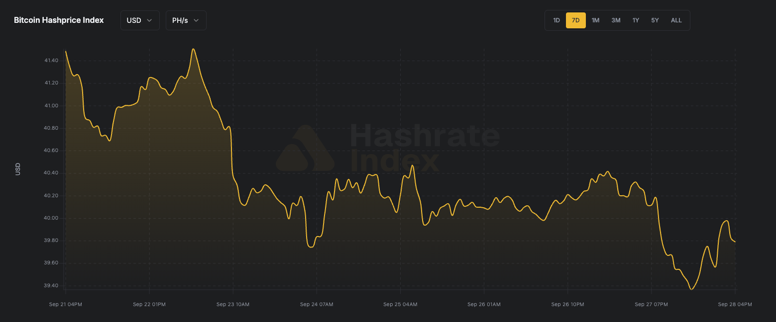Click the 40.60 y-axis label
776x322 pixels.
(x=51, y=151)
